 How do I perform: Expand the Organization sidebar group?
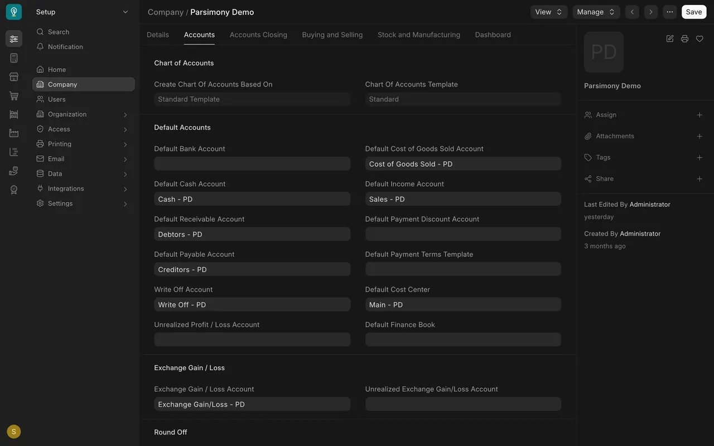125,114
